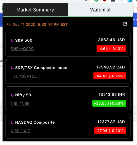137x145 pixels.
Task: Click the 3663.46 USD price value
Action: click(x=111, y=40)
